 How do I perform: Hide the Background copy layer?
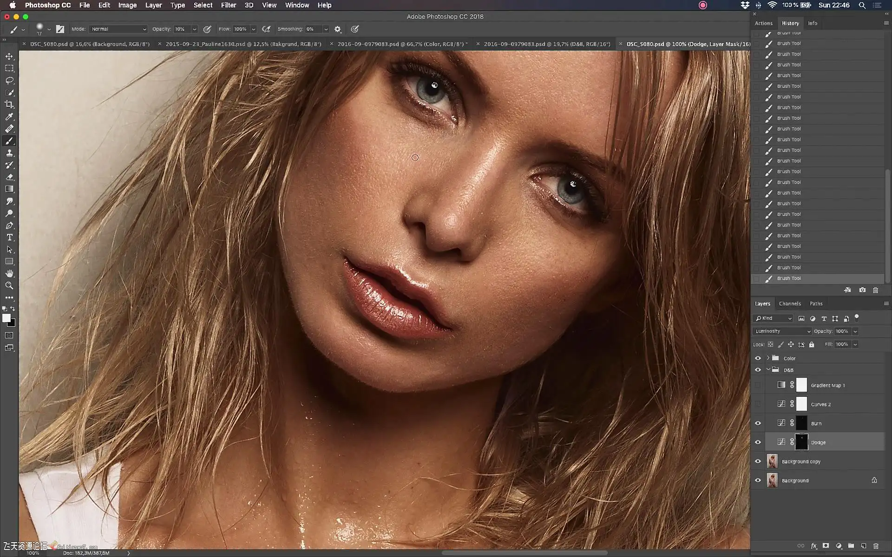(x=758, y=461)
